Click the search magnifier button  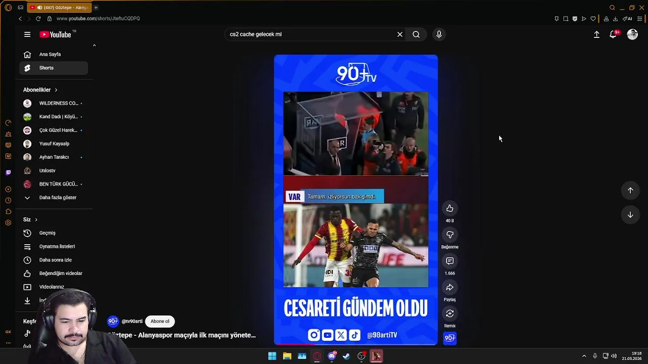pos(416,34)
